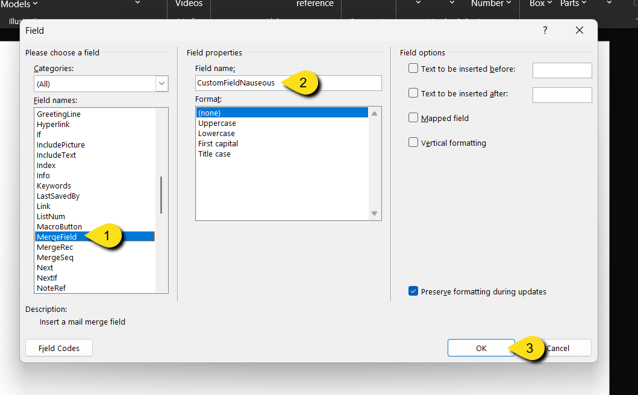Tick the Mapped field checkbox
638x395 pixels.
413,118
